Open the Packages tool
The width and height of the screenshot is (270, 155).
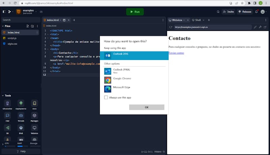pos(34,117)
